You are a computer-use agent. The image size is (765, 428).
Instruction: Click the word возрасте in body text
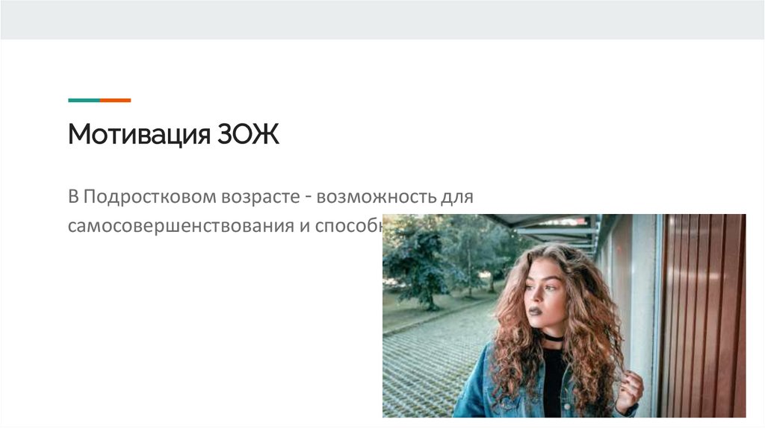(261, 198)
